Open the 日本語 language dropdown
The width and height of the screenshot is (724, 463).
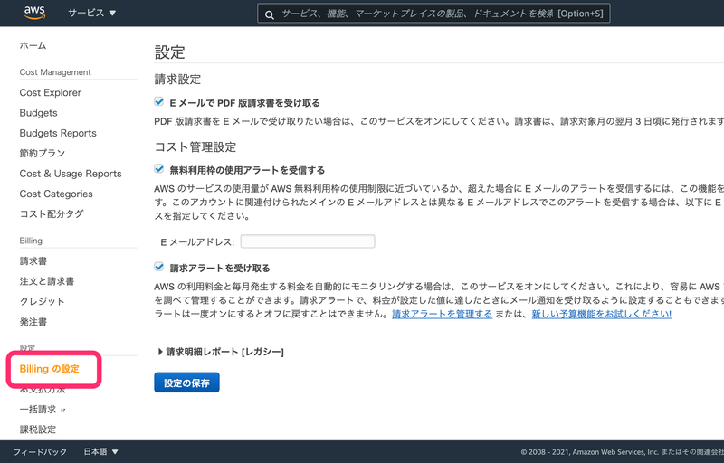point(100,451)
